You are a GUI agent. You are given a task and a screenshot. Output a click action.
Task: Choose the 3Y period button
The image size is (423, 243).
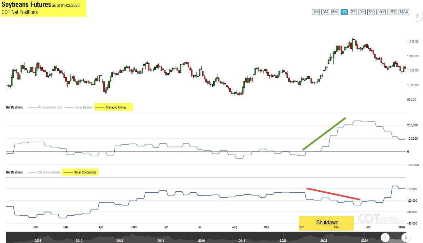(x=362, y=12)
